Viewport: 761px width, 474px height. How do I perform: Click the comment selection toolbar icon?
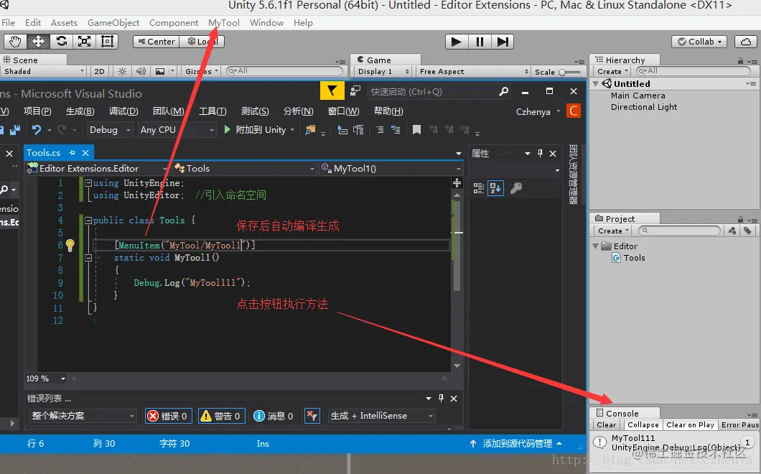pyautogui.click(x=380, y=130)
